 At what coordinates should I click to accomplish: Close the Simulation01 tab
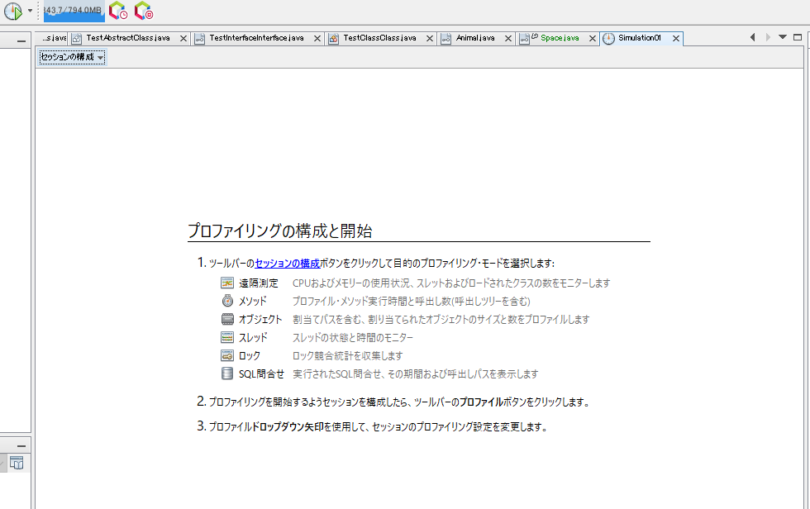point(676,39)
